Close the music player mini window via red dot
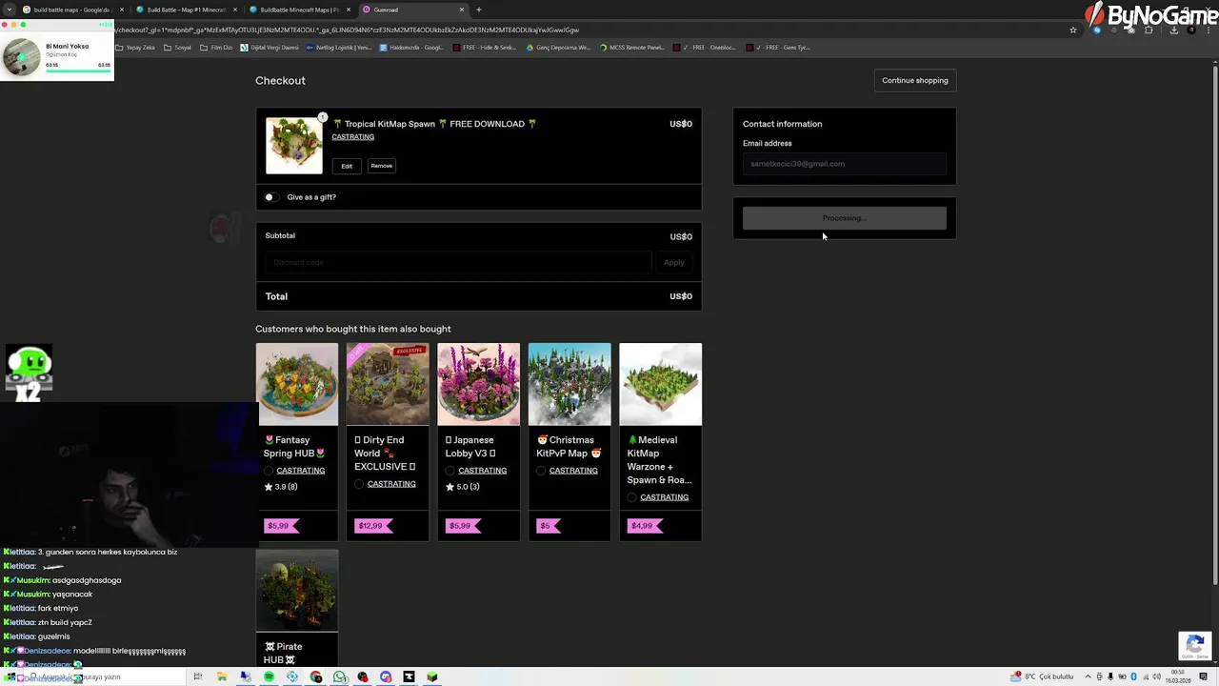This screenshot has height=686, width=1219. pos(6,25)
